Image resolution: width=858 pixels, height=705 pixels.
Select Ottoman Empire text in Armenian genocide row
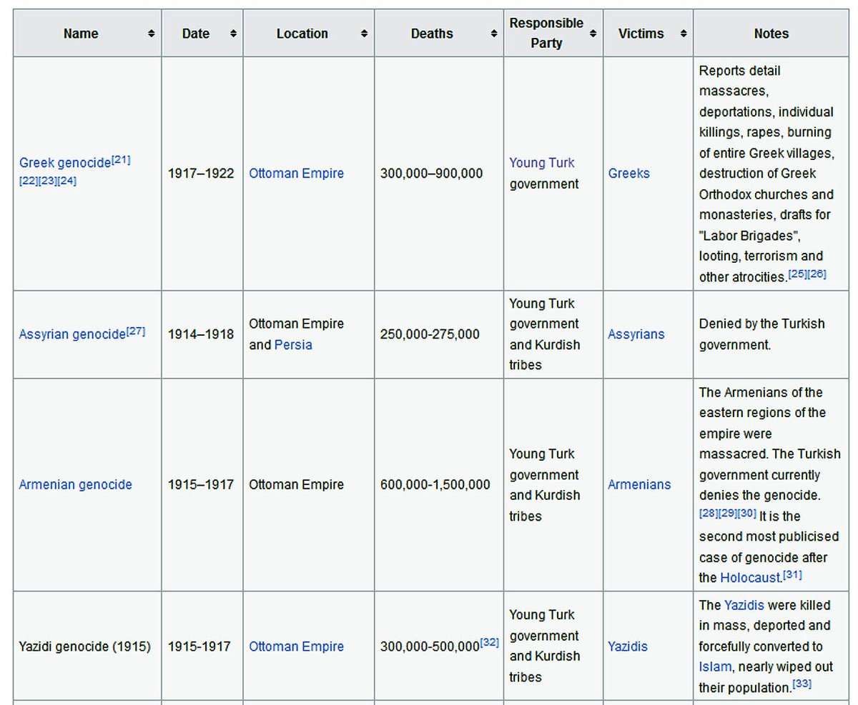point(296,484)
